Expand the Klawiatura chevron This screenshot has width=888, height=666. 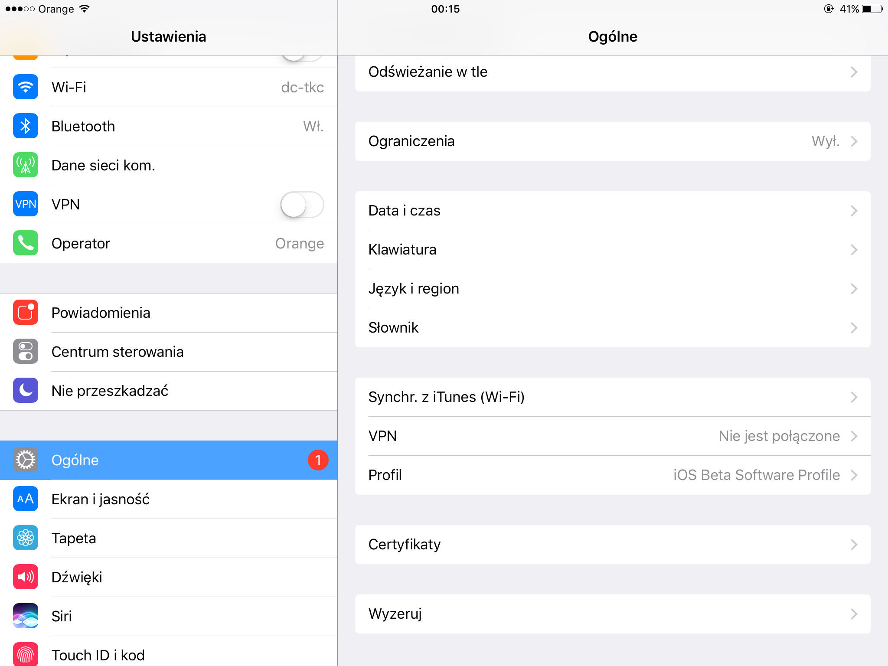click(x=854, y=250)
